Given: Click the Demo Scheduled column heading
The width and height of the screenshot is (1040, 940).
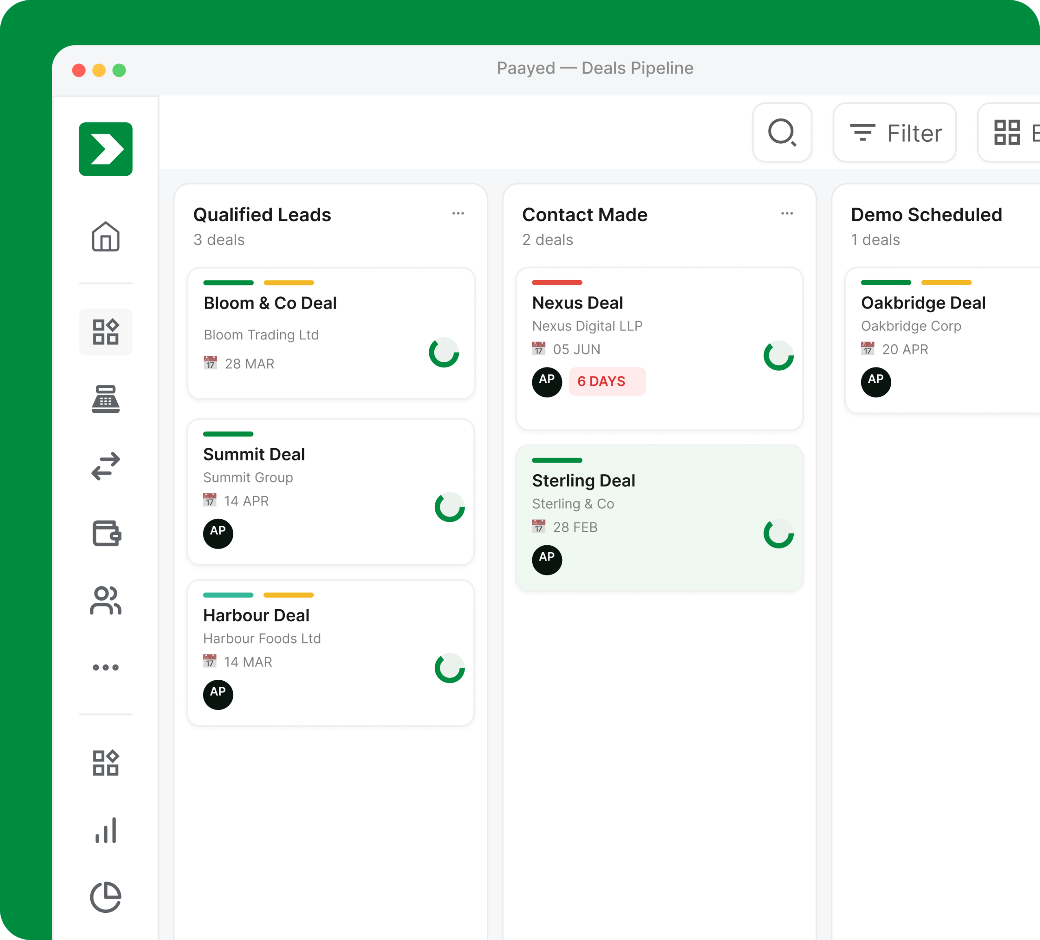Looking at the screenshot, I should tap(927, 214).
